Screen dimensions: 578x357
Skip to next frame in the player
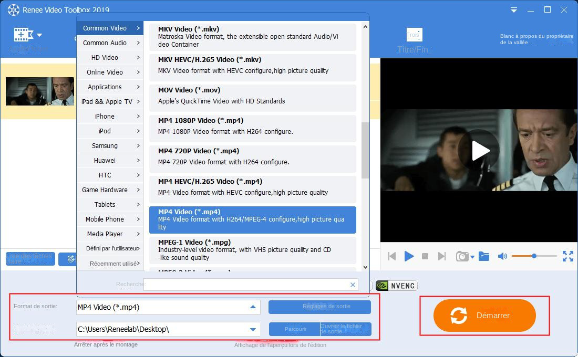[x=440, y=256]
